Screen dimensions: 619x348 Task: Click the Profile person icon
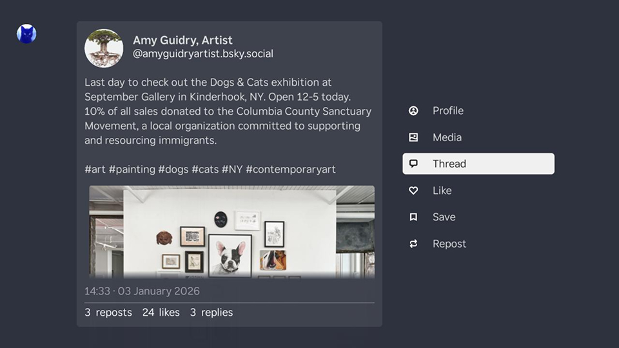point(413,111)
